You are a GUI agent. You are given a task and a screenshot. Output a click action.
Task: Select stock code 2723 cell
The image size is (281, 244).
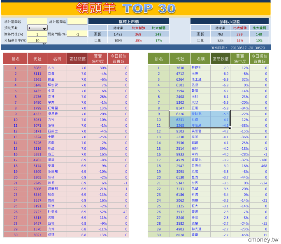coord(37,212)
